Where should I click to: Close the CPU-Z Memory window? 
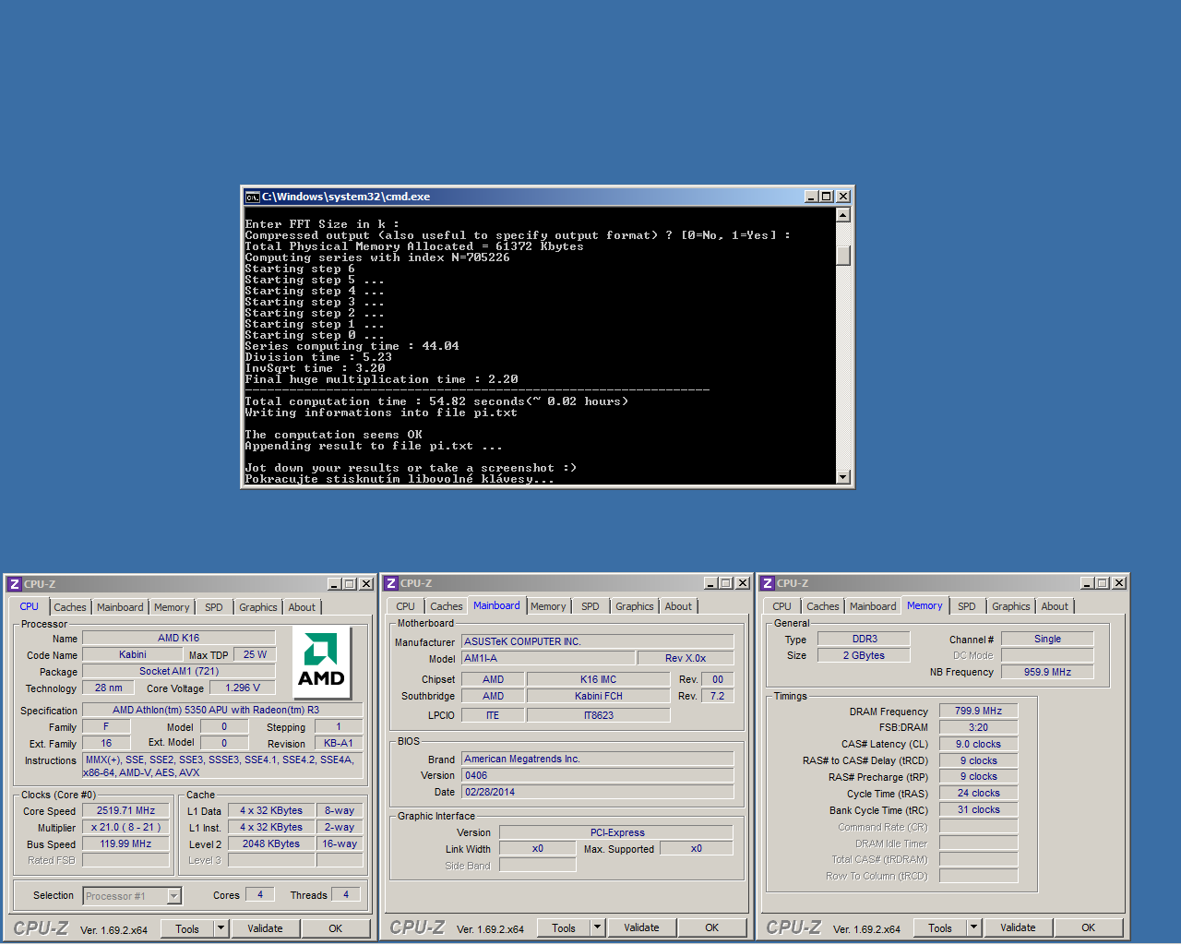click(1118, 583)
